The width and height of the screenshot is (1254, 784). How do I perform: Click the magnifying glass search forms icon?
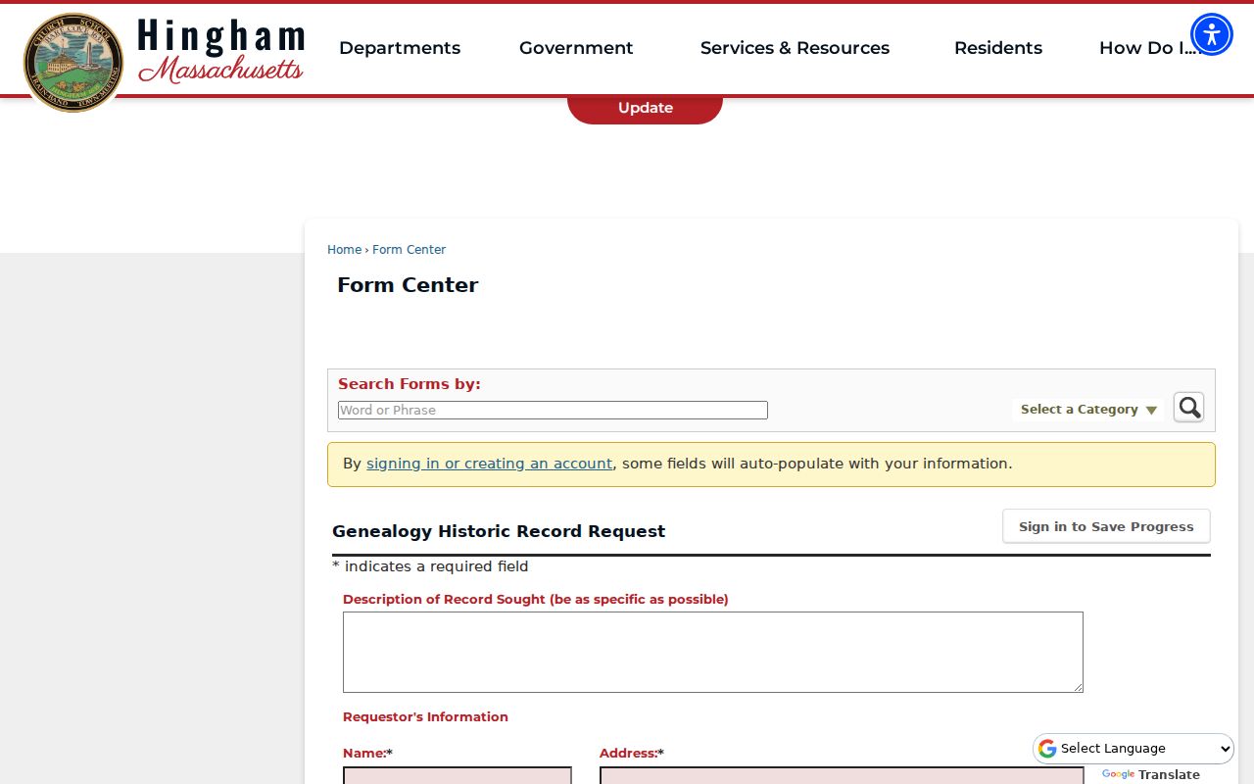pos(1188,408)
